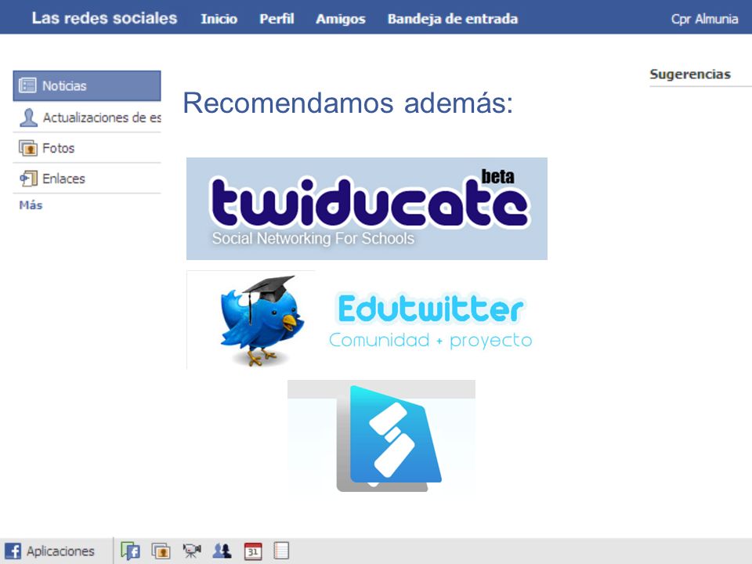Viewport: 752px width, 564px height.
Task: Open Bandeja de entrada in top bar
Action: 453,19
